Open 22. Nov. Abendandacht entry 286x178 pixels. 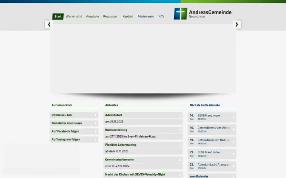[x=212, y=166]
